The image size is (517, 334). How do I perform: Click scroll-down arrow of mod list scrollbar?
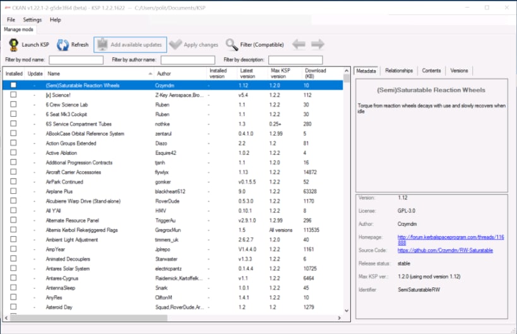coord(347,310)
